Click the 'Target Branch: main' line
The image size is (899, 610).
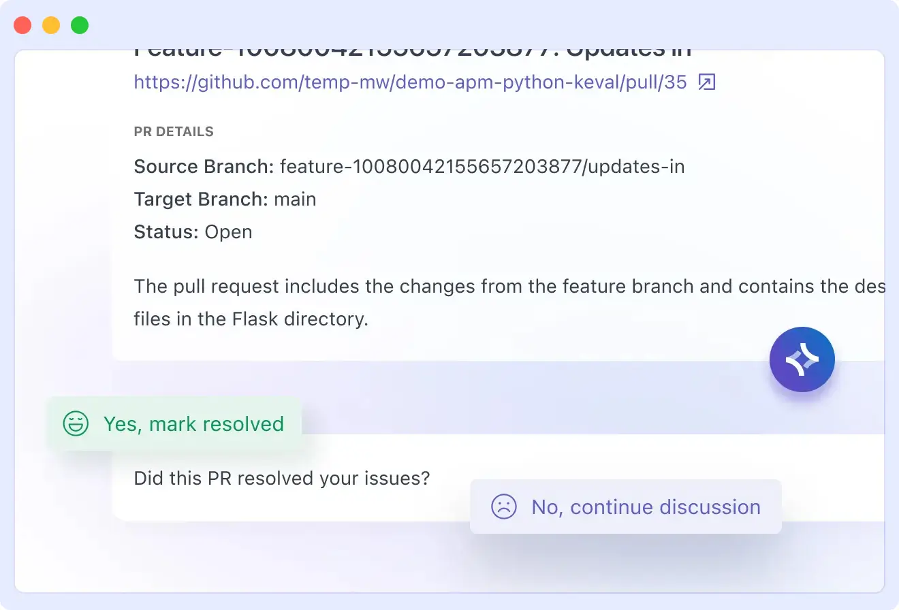pos(225,199)
